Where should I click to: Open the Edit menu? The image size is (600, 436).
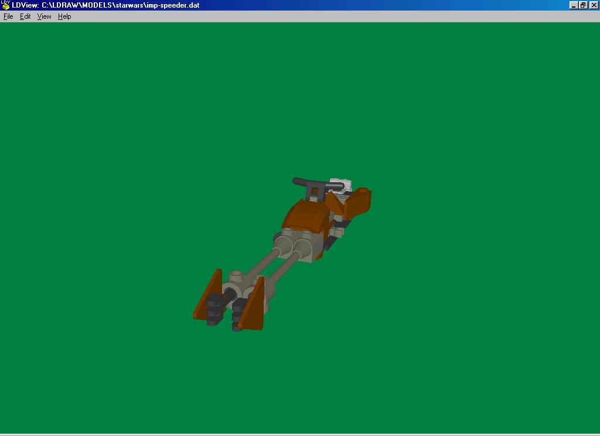click(25, 16)
